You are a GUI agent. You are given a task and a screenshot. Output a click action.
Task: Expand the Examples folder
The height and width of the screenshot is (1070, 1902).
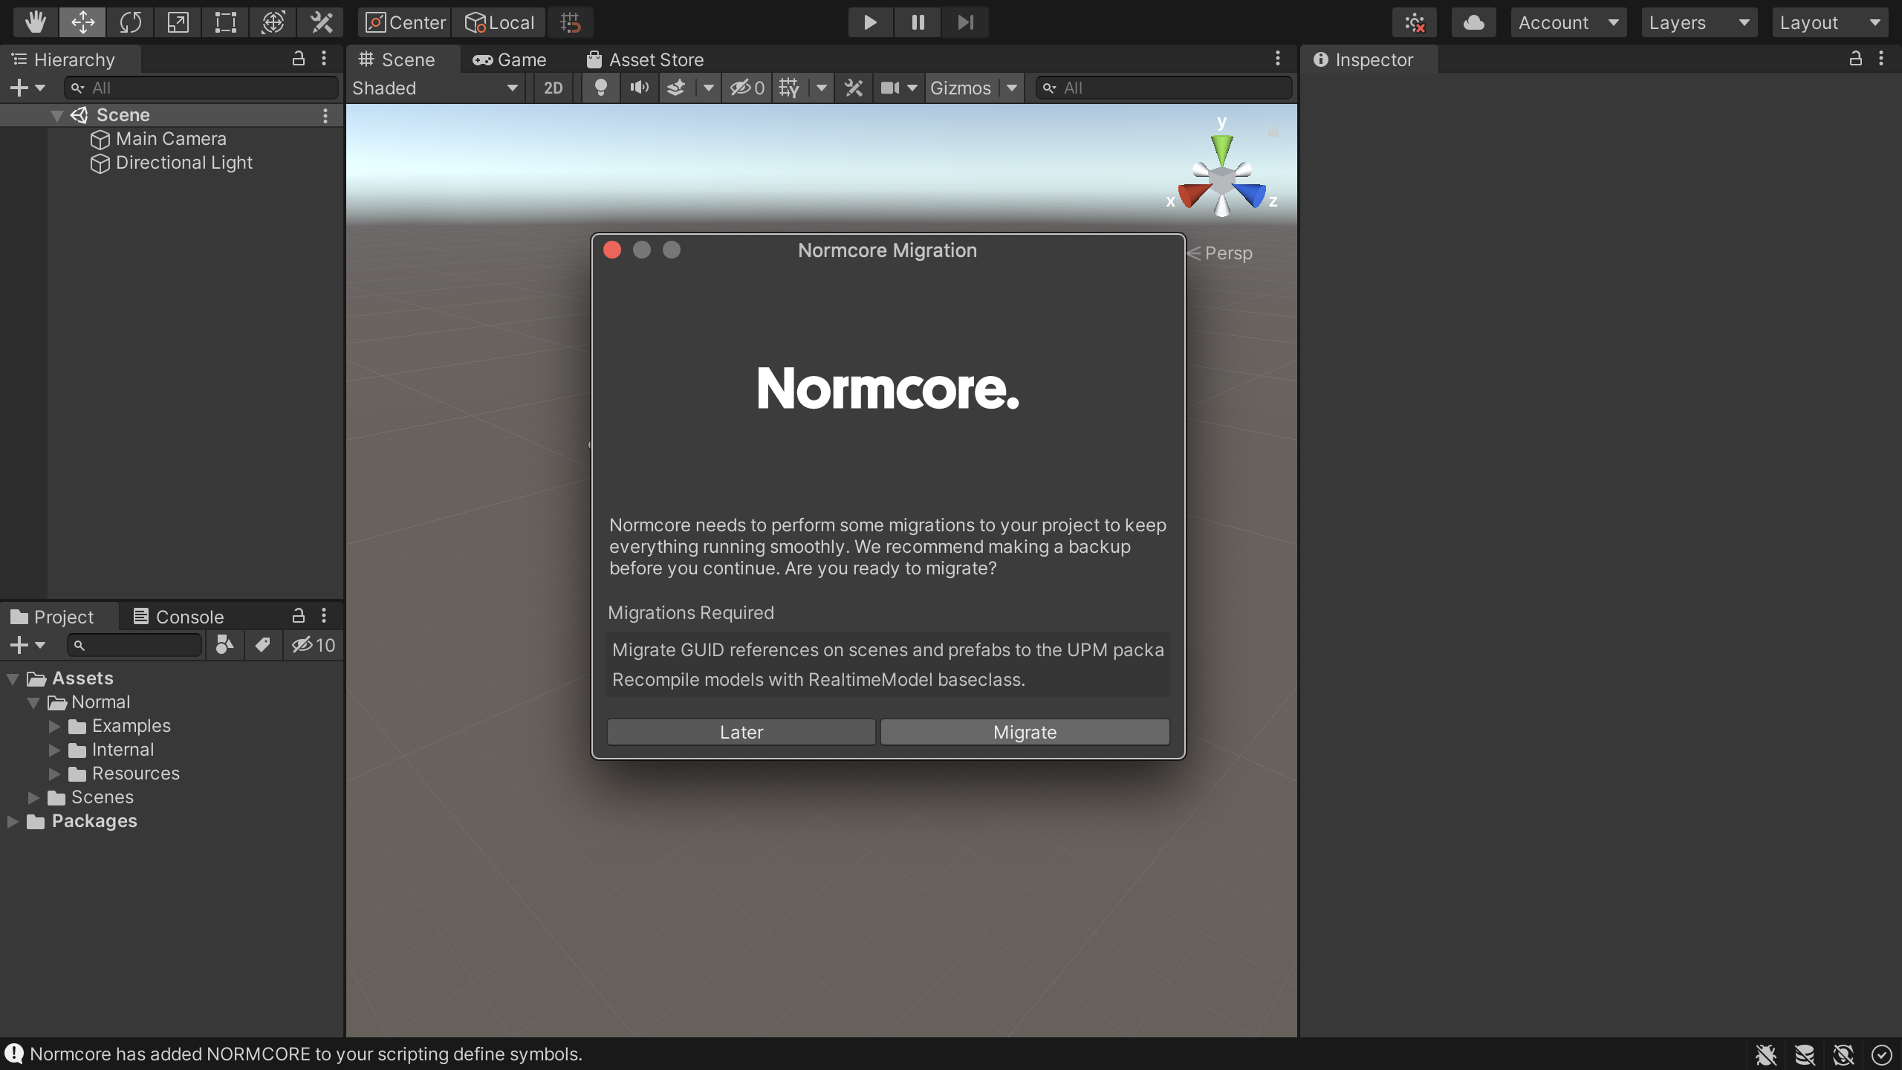click(54, 726)
